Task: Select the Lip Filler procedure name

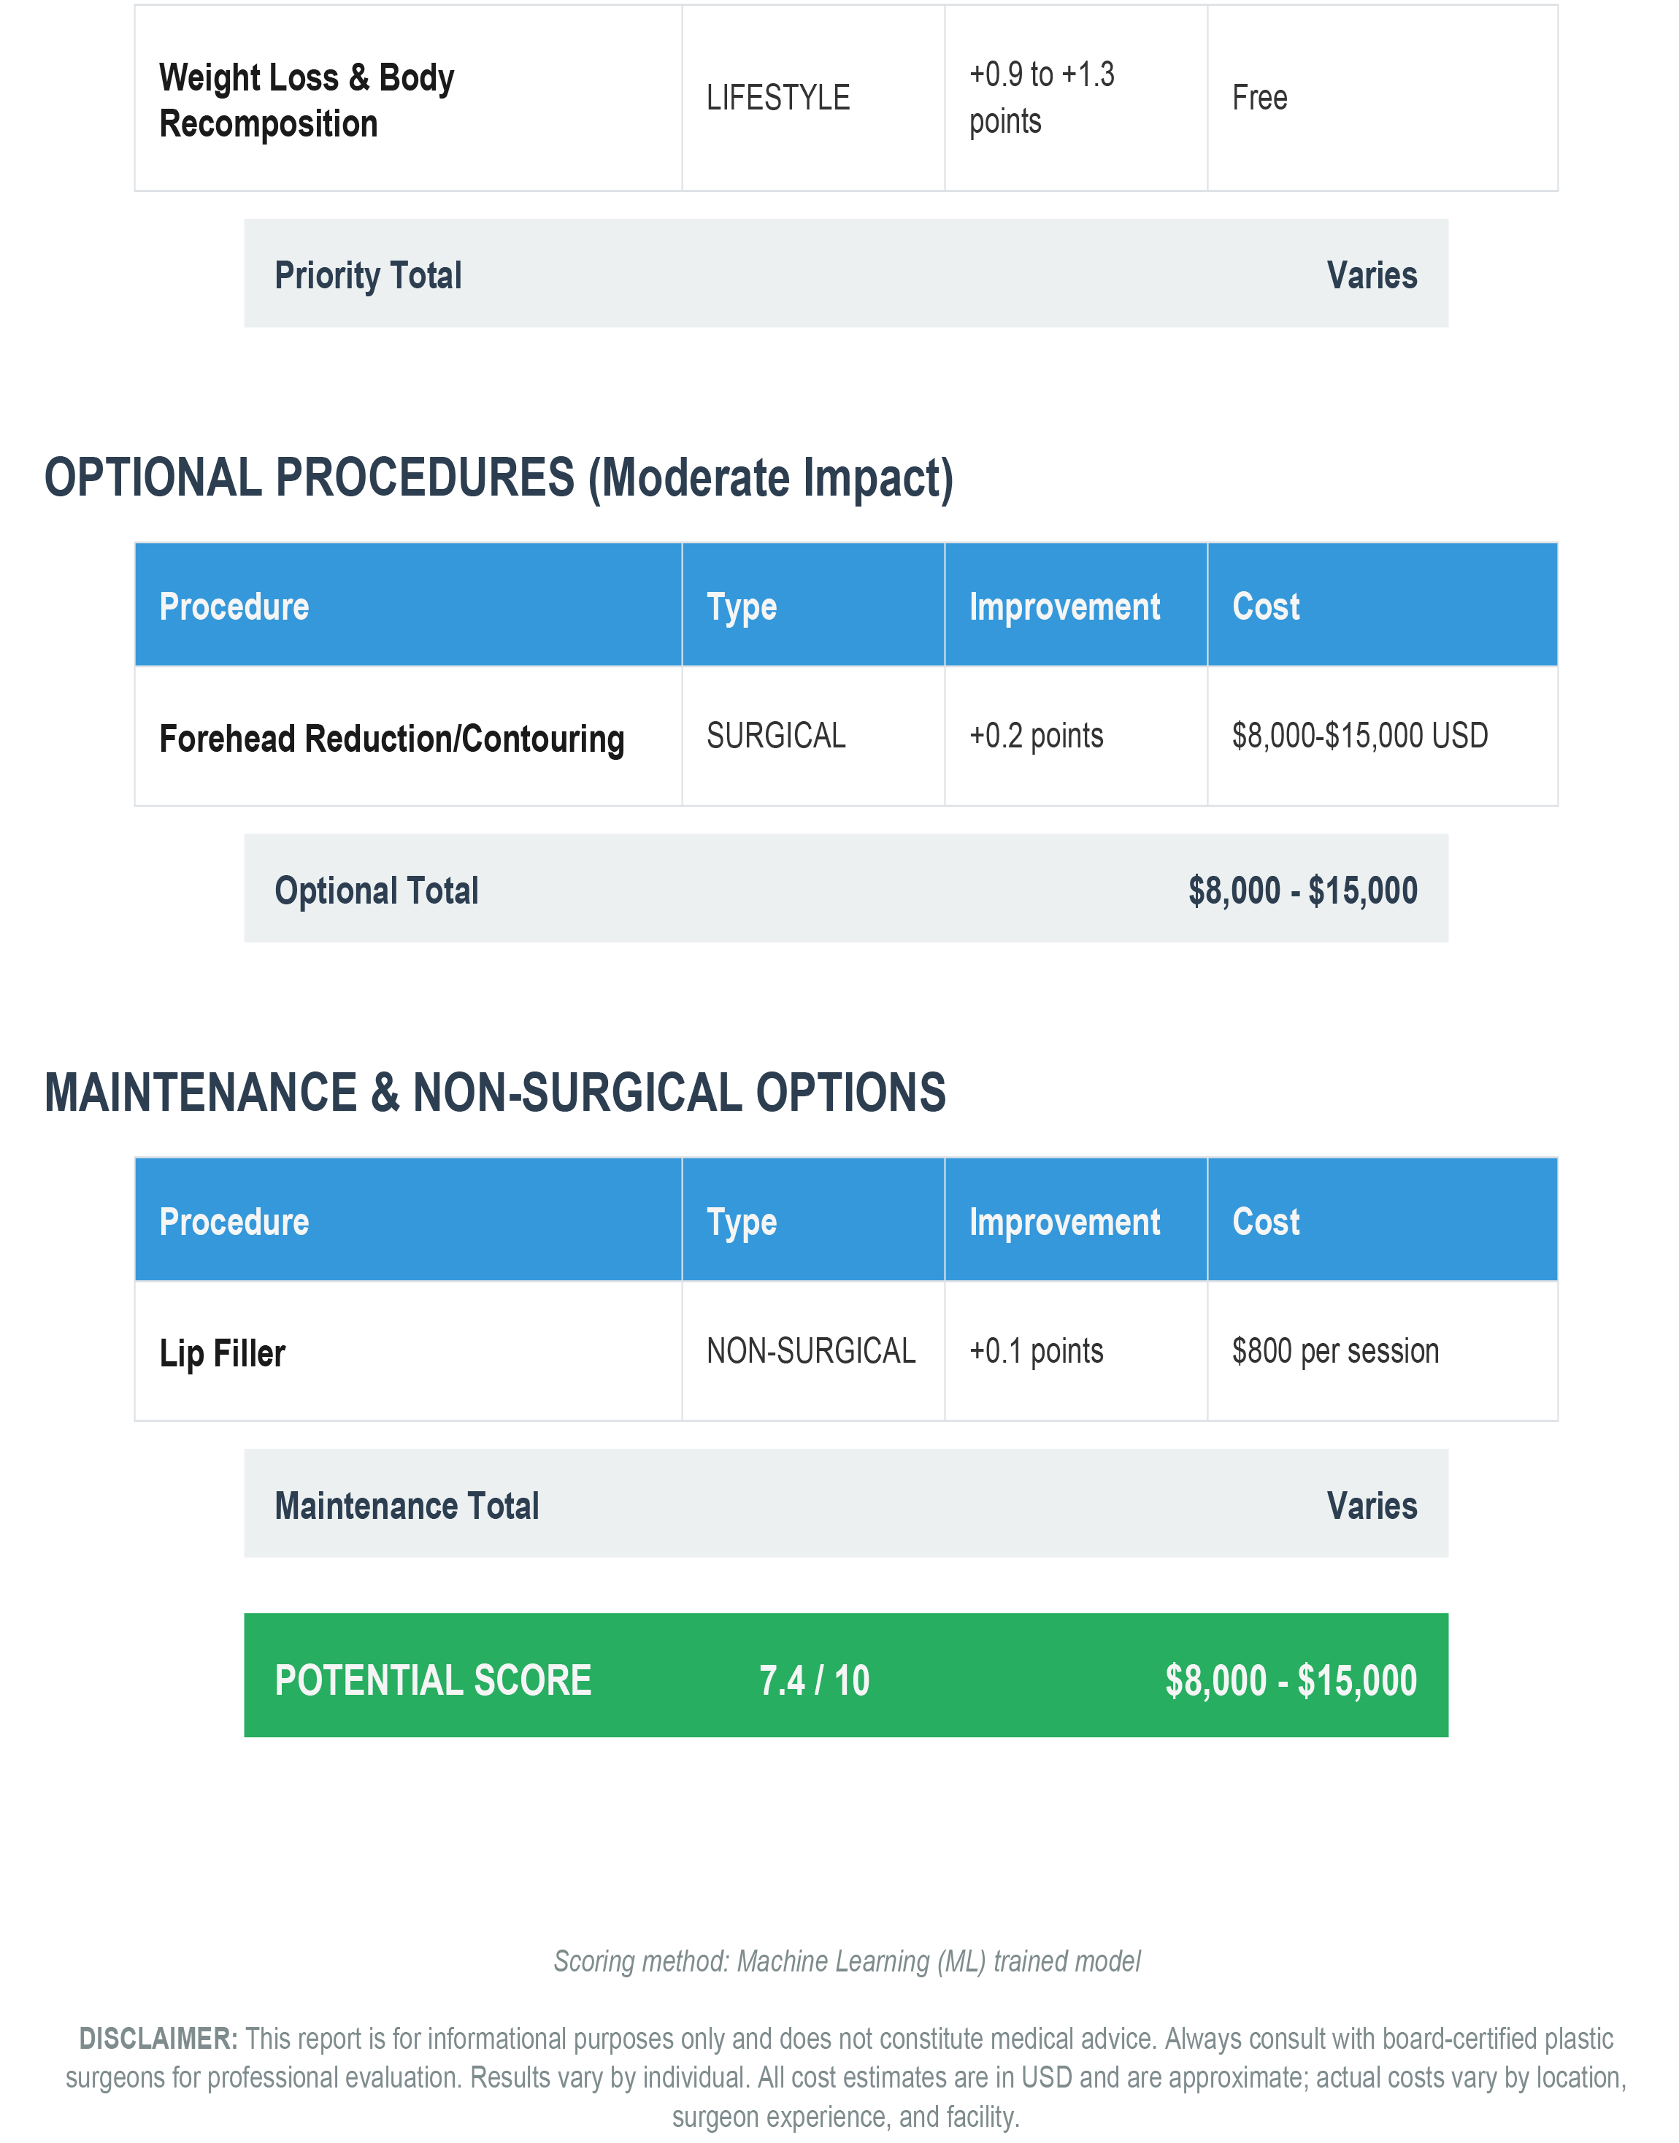Action: [x=222, y=1353]
